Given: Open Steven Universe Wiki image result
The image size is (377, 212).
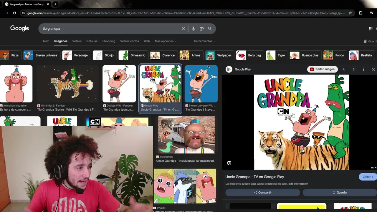Looking at the screenshot, I should 201,84.
